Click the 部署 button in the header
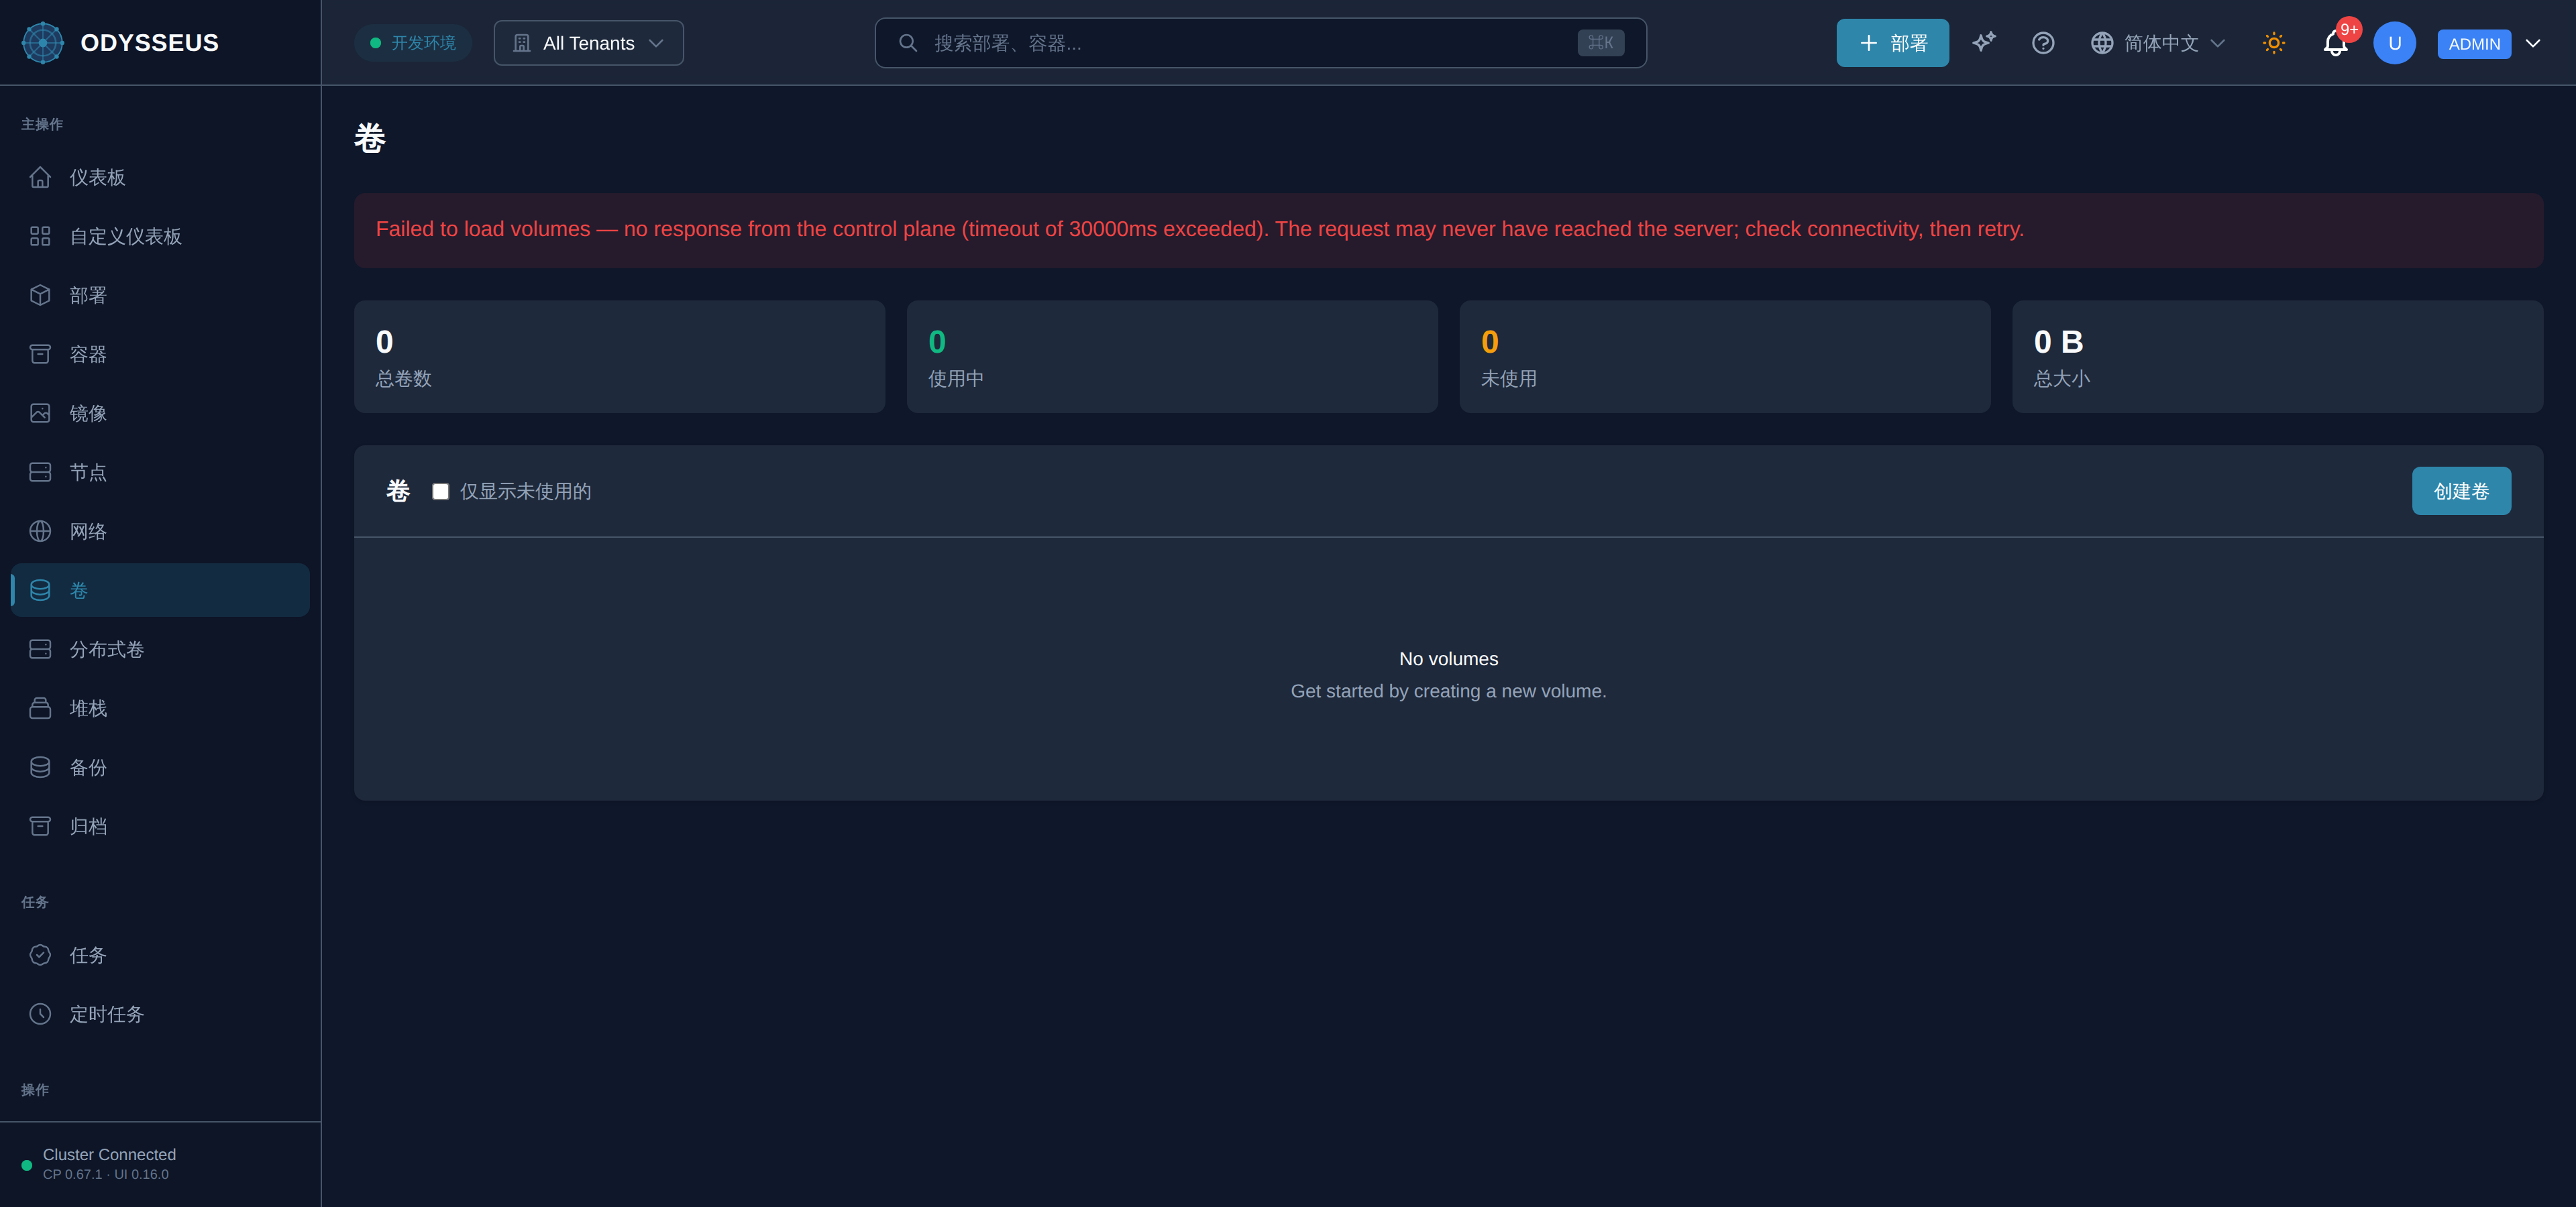Viewport: 2576px width, 1207px height. [x=1892, y=43]
